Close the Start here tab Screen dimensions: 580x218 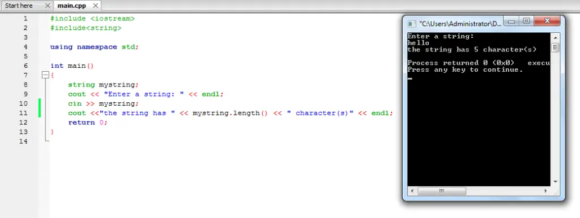48,6
